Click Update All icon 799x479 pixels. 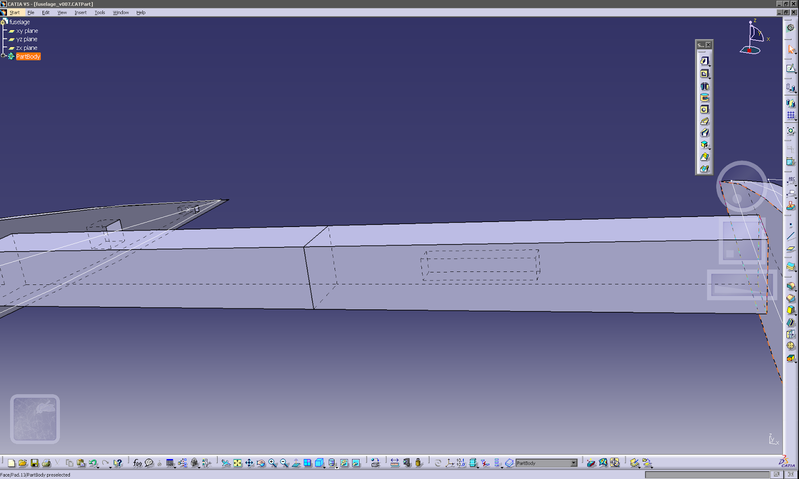[x=438, y=463]
